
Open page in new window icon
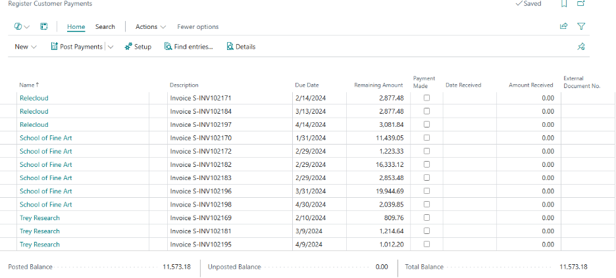581,4
